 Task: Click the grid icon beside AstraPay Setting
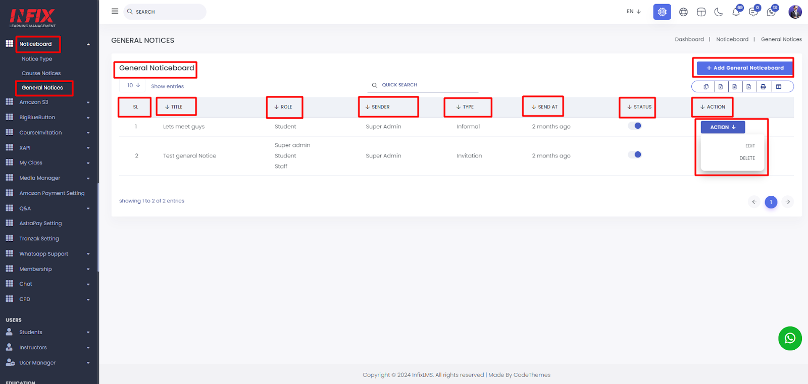tap(9, 223)
